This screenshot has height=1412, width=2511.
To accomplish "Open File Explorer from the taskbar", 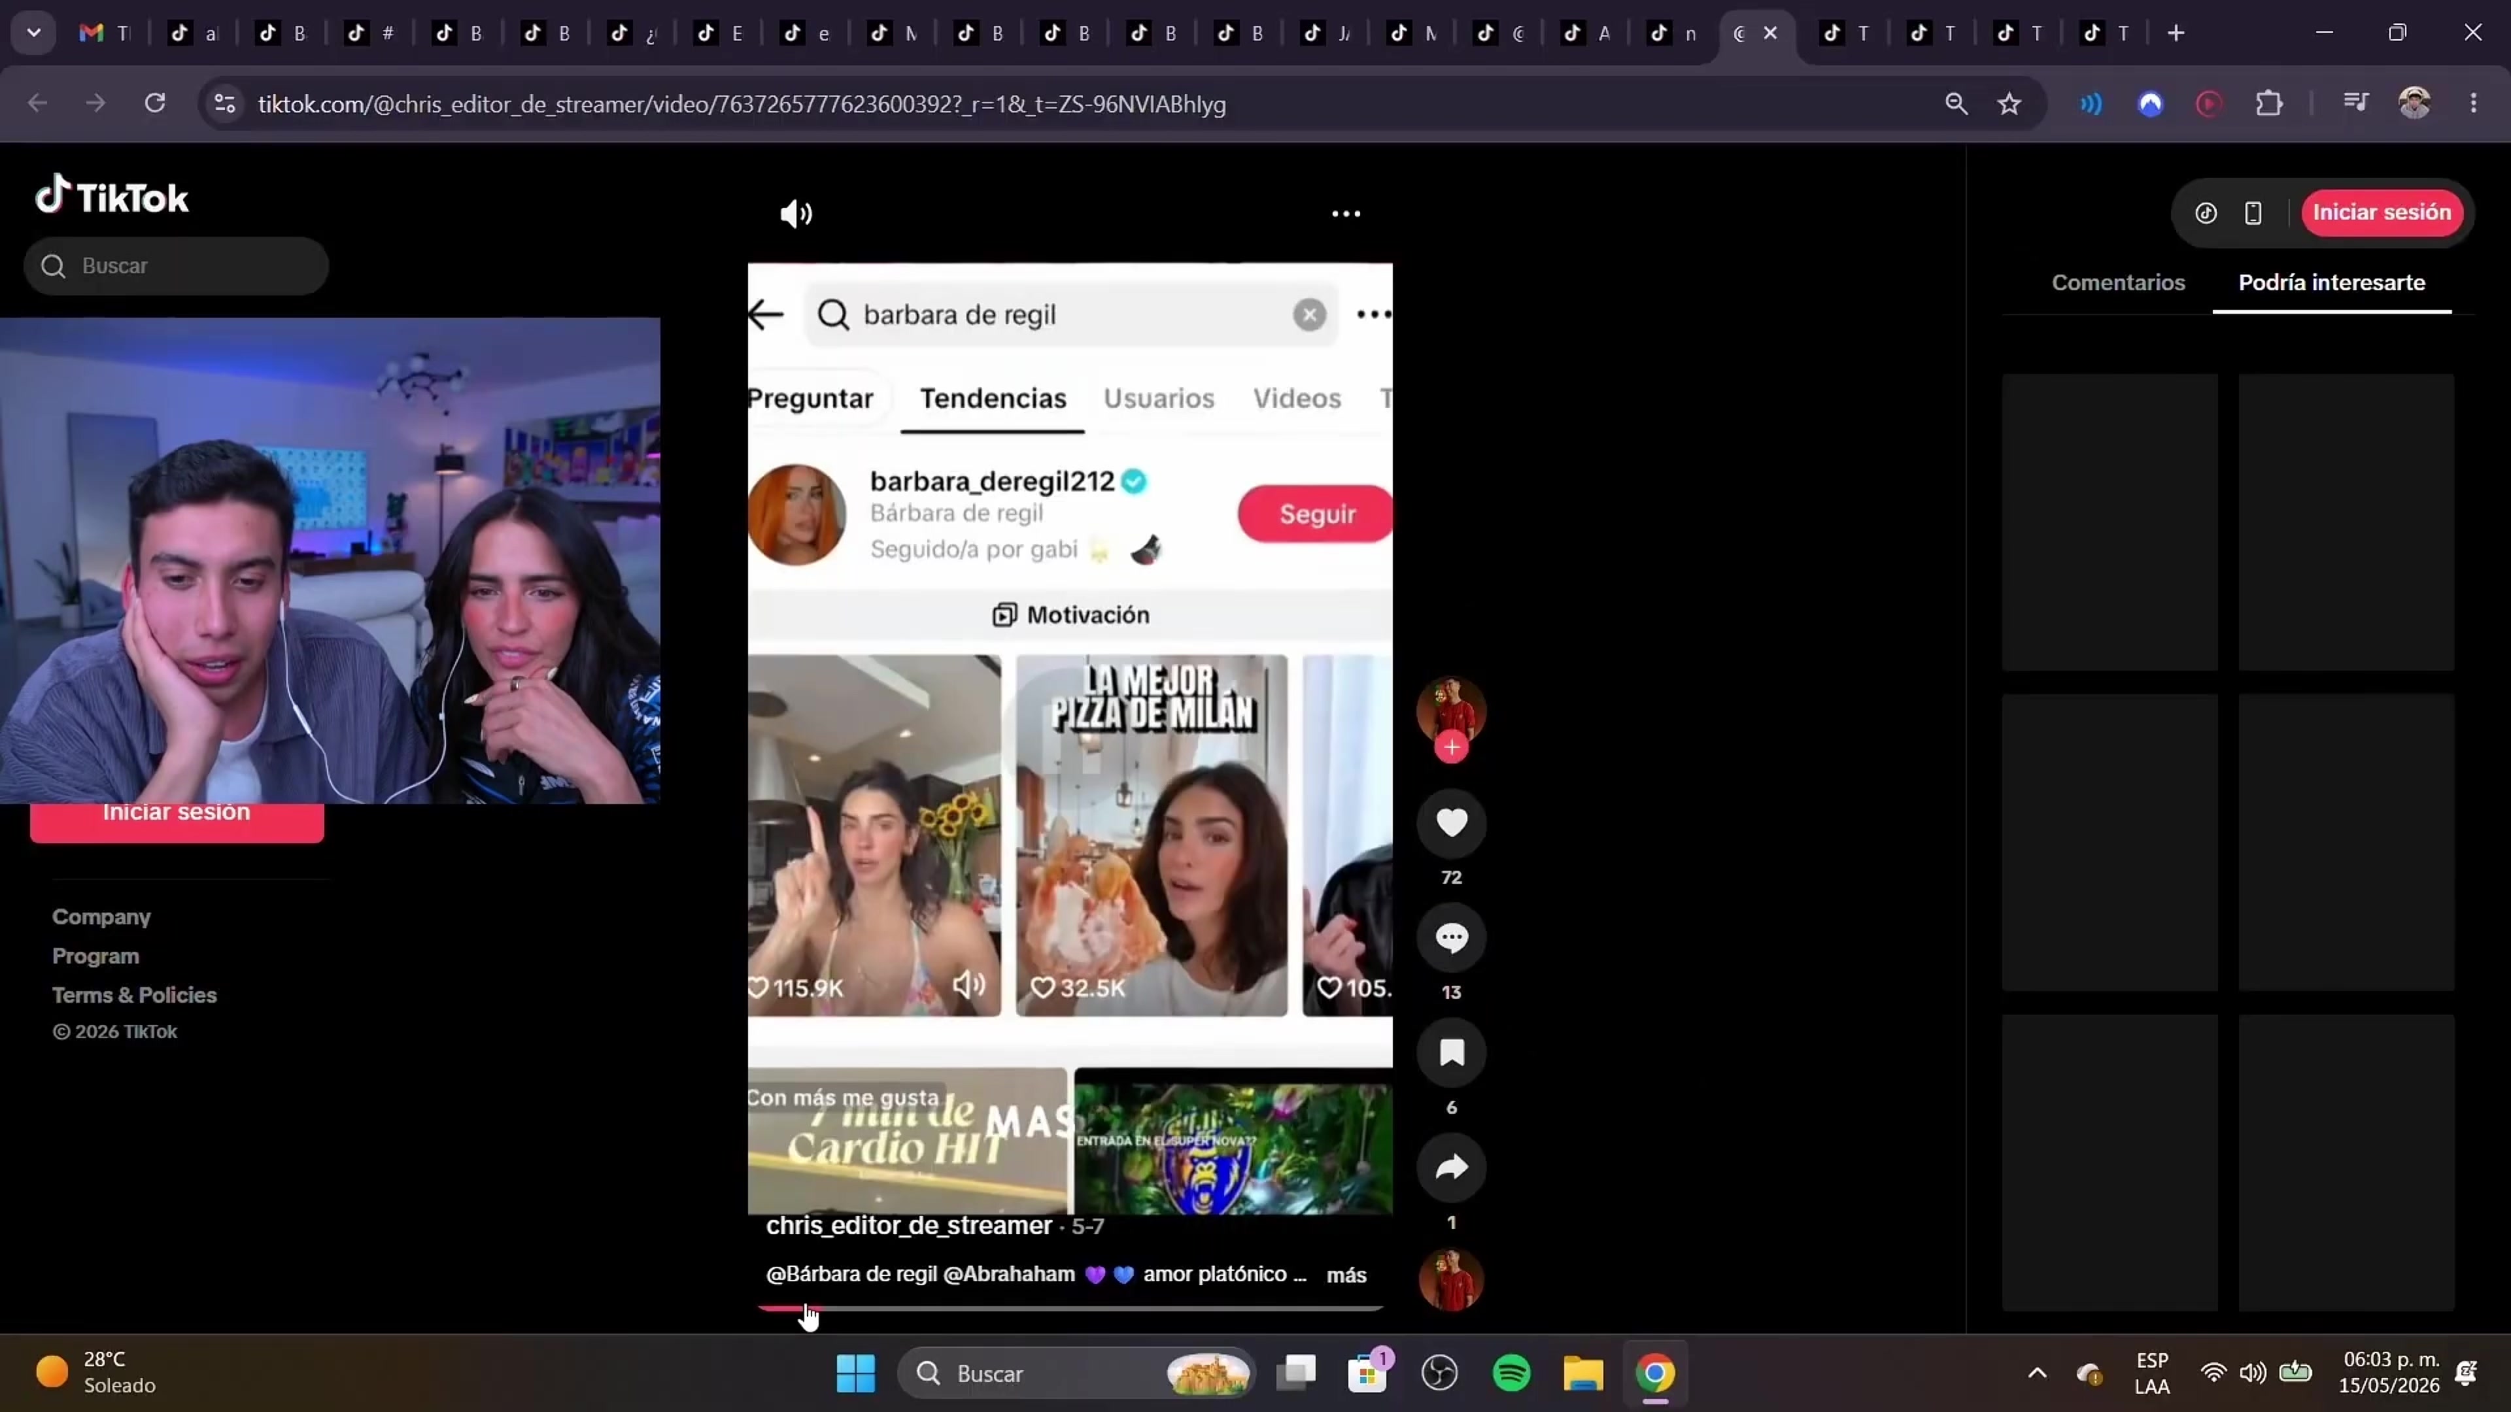I will [x=1583, y=1374].
